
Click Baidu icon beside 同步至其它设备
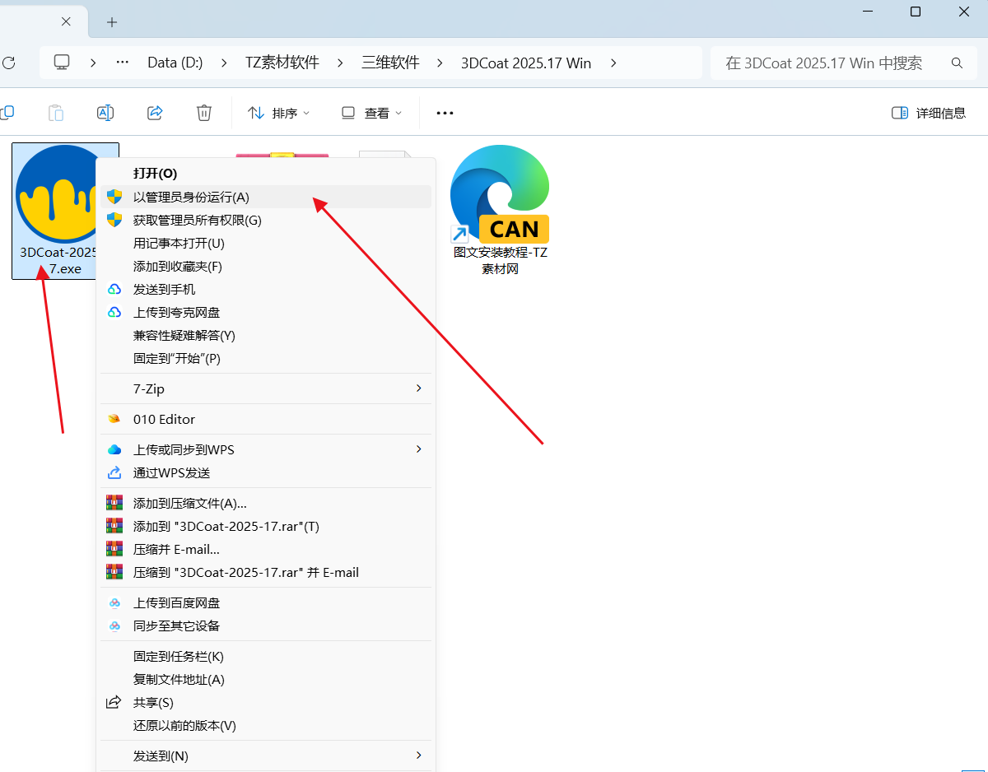115,626
